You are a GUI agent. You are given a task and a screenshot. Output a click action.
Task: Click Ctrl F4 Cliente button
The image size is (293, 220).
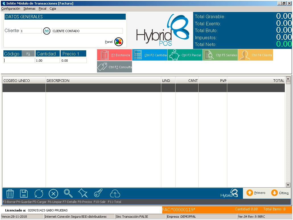click(x=256, y=55)
